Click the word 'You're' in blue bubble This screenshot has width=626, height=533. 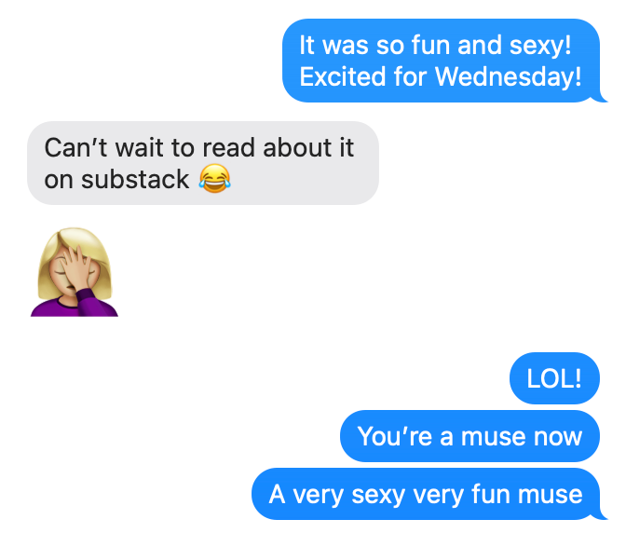pos(395,436)
